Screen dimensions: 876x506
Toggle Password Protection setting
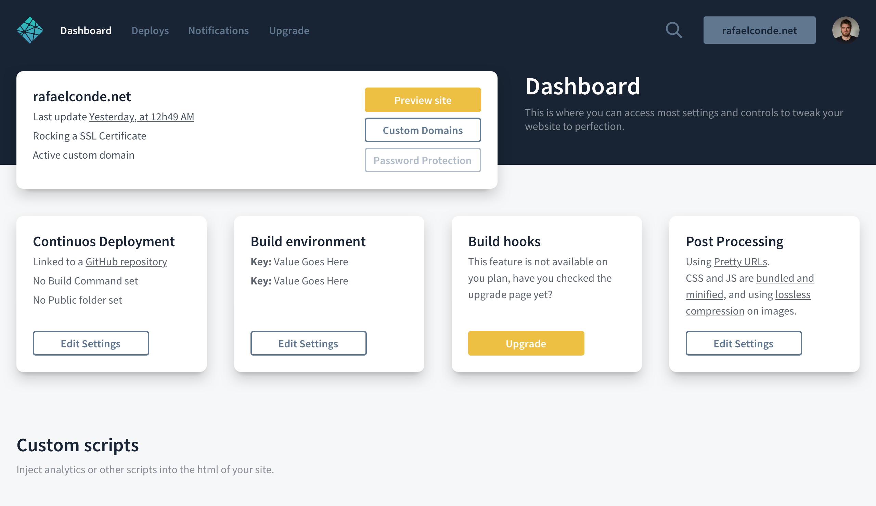point(422,160)
